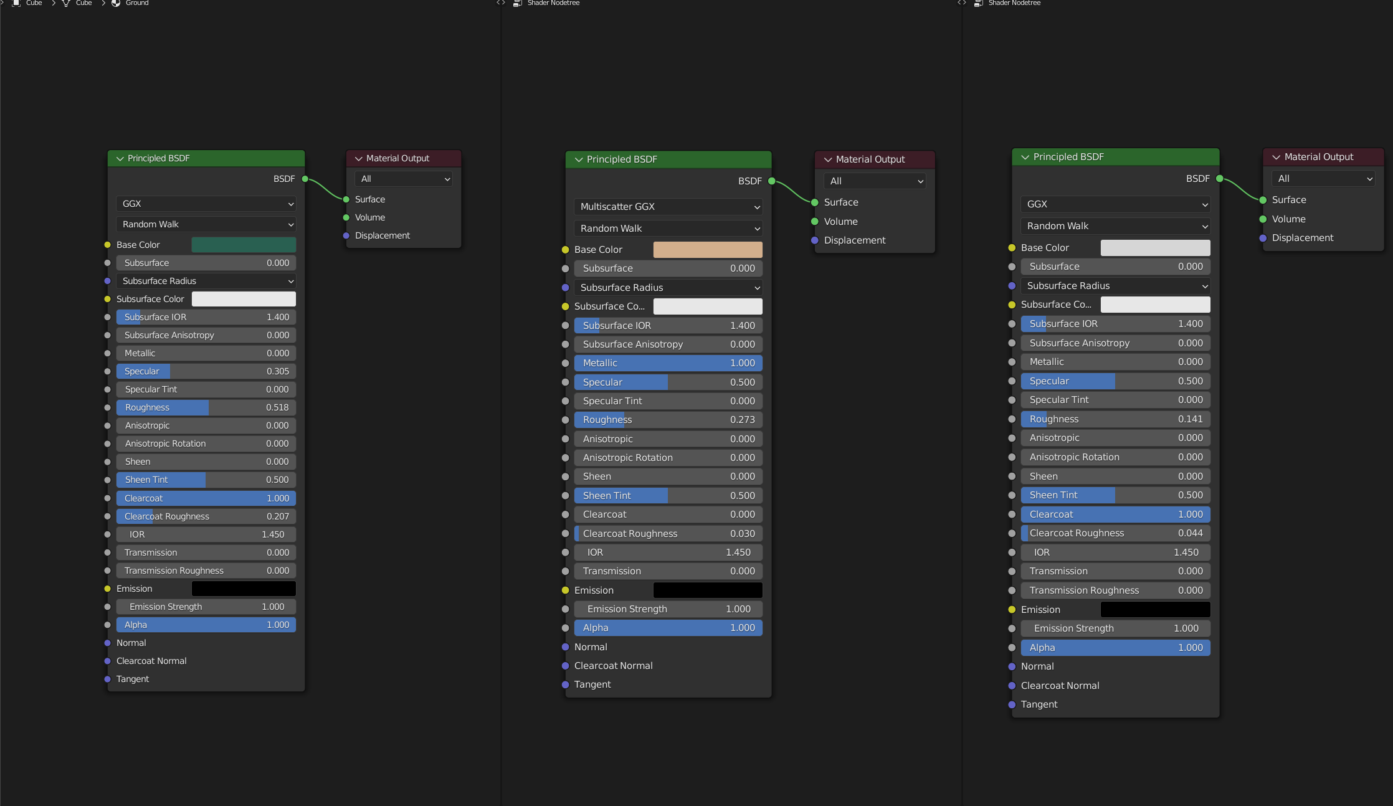This screenshot has width=1393, height=806.
Task: Collapse the left Principled BSDF node
Action: (120, 159)
